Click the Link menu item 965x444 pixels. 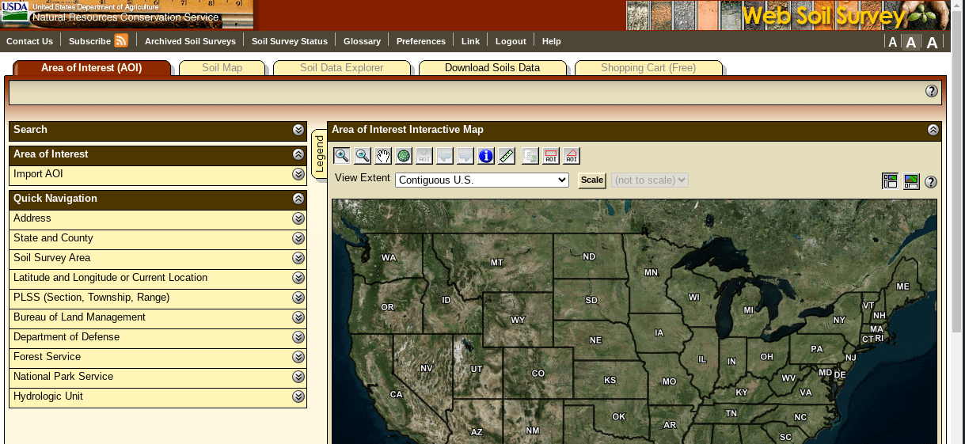(470, 41)
